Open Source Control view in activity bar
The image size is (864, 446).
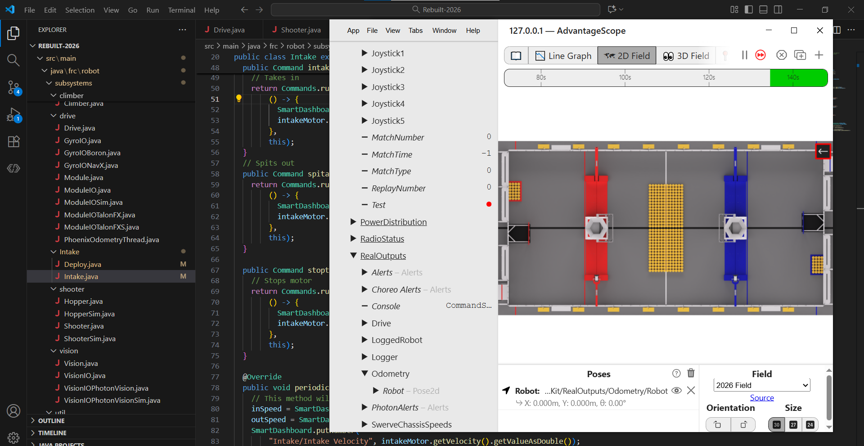13,88
